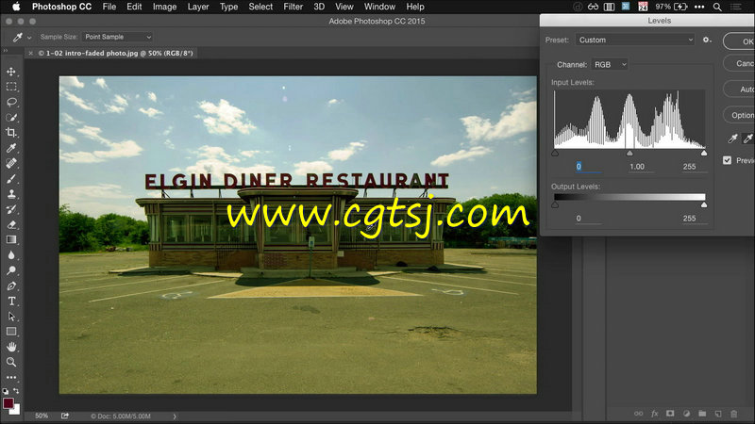Open the Channel dropdown set to RGB
The width and height of the screenshot is (755, 424).
[x=610, y=64]
